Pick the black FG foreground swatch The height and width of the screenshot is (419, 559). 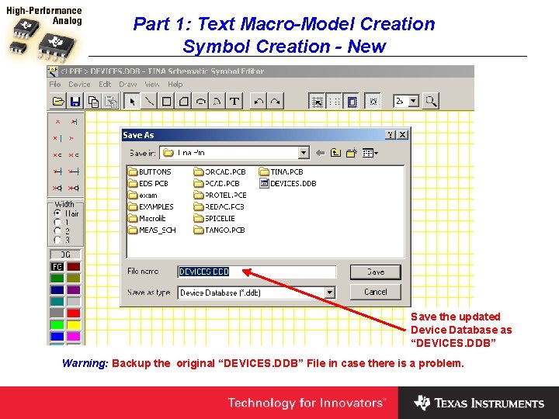tap(57, 266)
